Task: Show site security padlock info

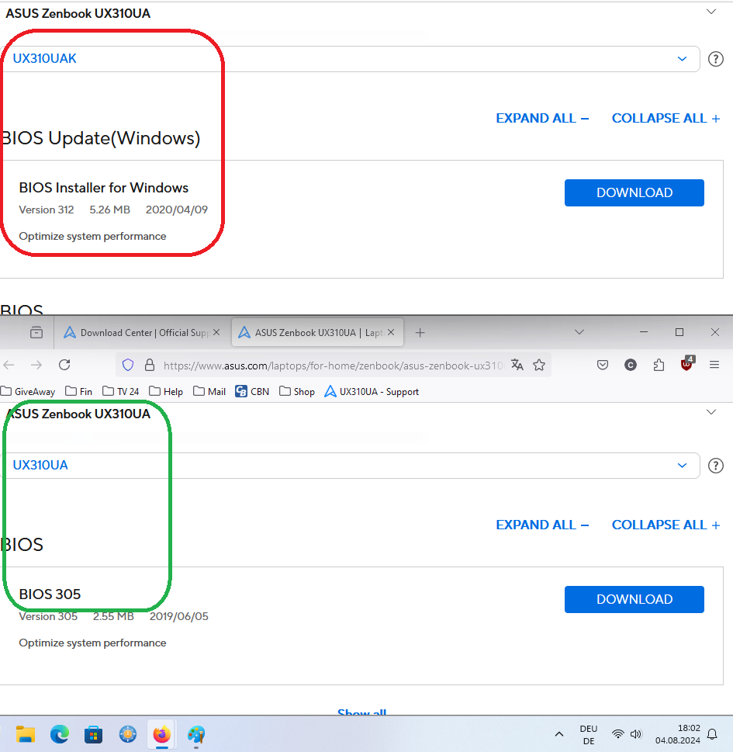Action: pos(150,365)
